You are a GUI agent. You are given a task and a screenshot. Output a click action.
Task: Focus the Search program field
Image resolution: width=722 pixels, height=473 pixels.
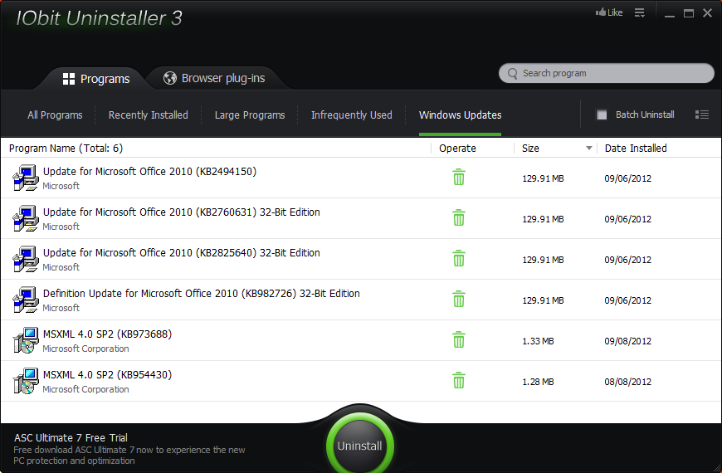(607, 73)
